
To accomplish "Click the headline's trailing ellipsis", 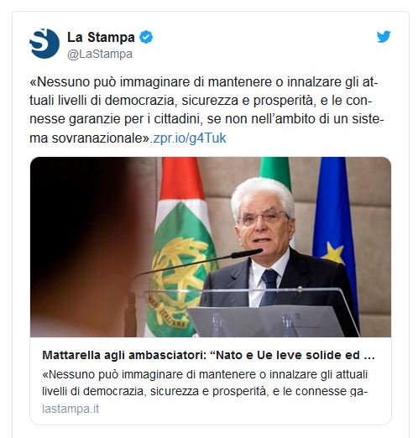I will point(369,356).
